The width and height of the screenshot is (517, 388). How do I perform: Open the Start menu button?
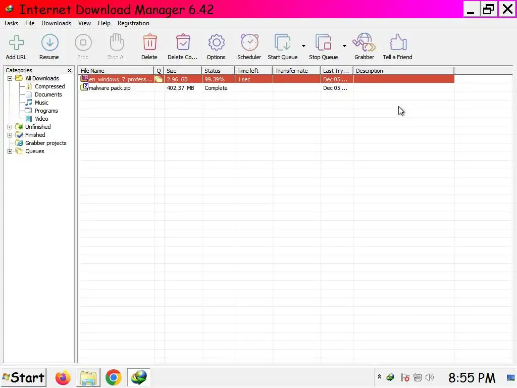(x=23, y=377)
